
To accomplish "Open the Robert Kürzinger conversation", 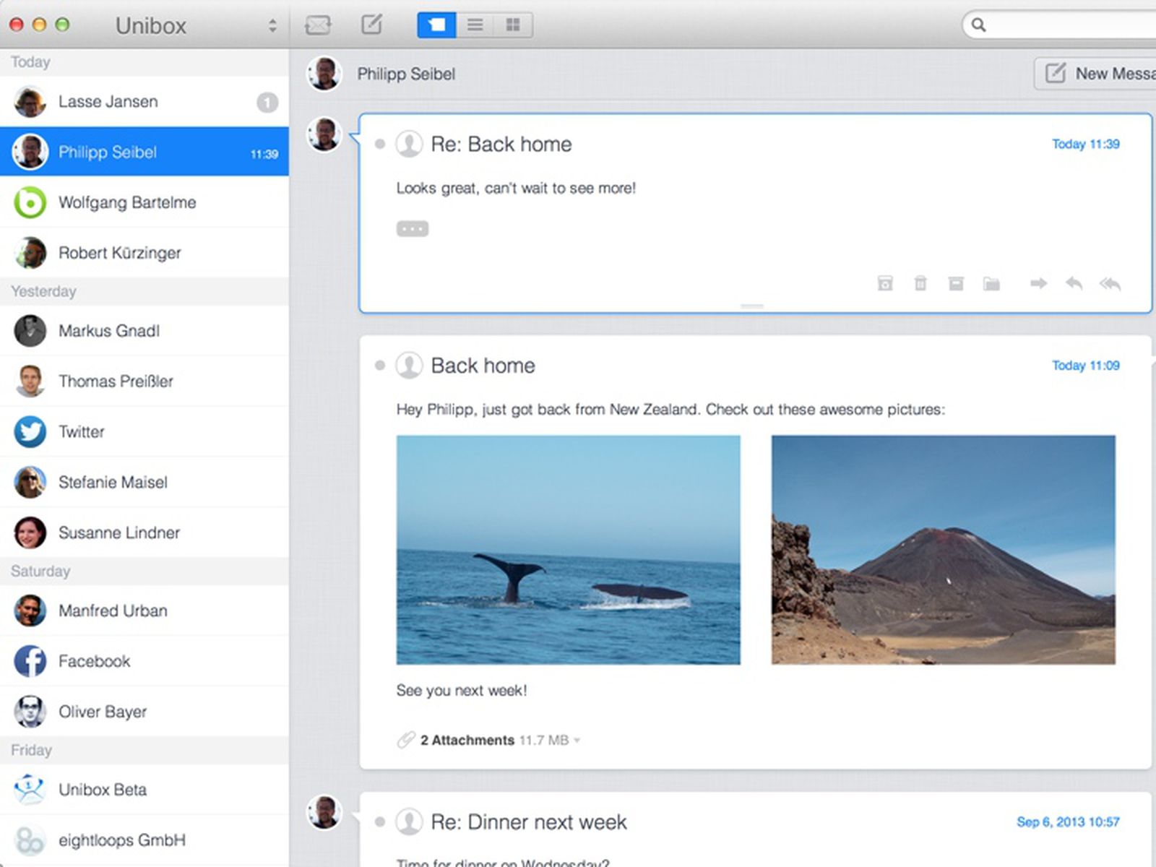I will [x=144, y=253].
